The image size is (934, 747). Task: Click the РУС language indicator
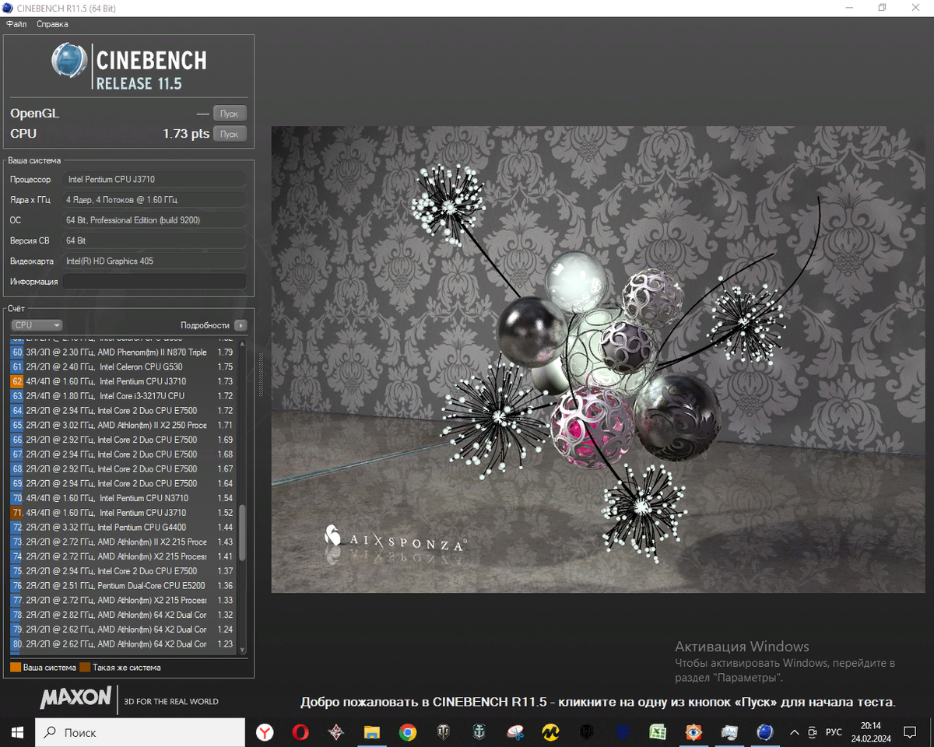(x=834, y=732)
